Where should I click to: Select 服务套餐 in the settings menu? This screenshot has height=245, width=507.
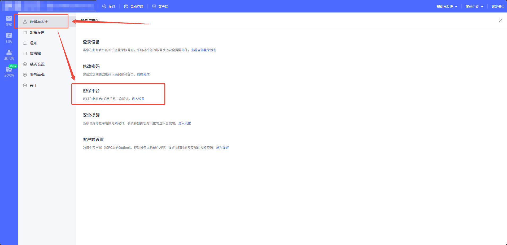pyautogui.click(x=47, y=75)
